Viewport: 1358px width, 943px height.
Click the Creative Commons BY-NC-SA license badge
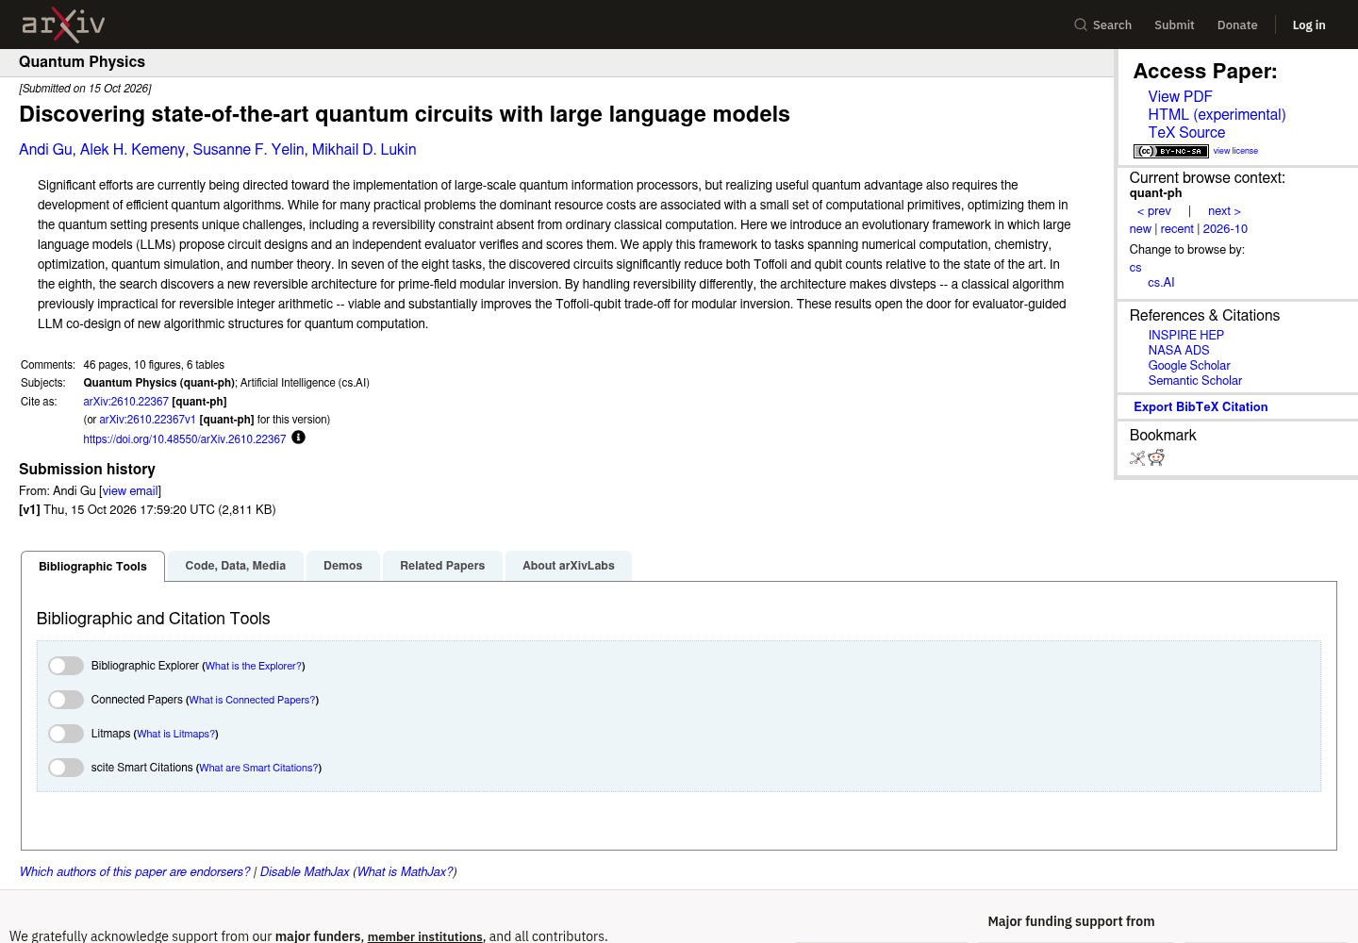pyautogui.click(x=1170, y=151)
